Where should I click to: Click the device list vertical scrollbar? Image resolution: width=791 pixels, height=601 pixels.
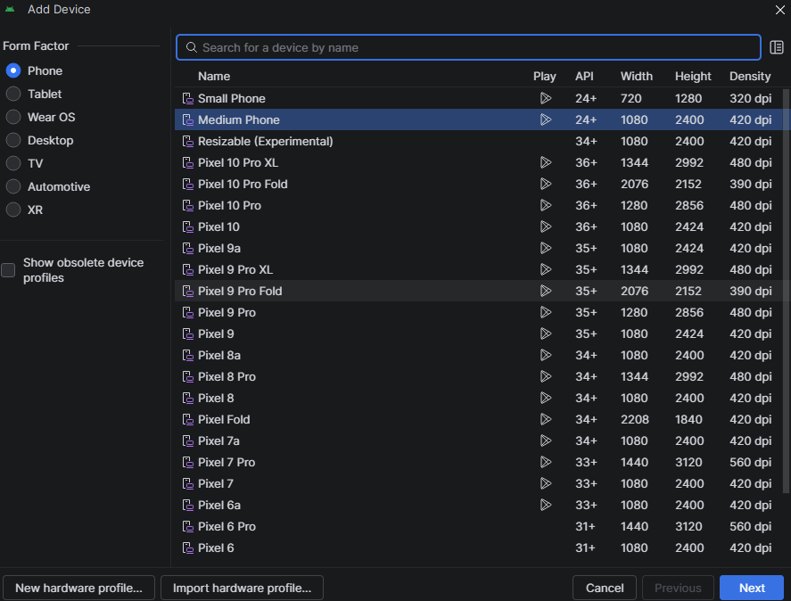pos(786,292)
